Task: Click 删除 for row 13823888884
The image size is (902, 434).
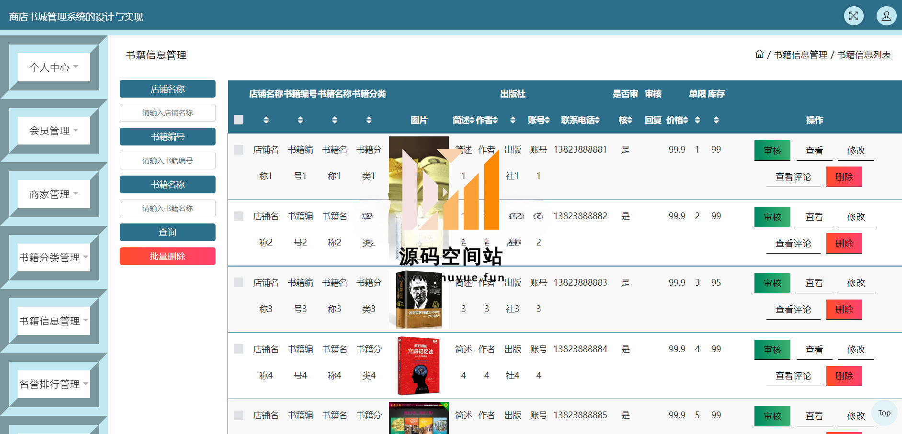Action: coord(844,376)
